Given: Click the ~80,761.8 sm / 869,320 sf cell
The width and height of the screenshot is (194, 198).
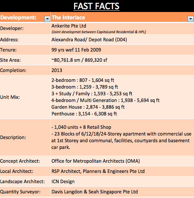Looking at the screenshot, I should (122, 60).
